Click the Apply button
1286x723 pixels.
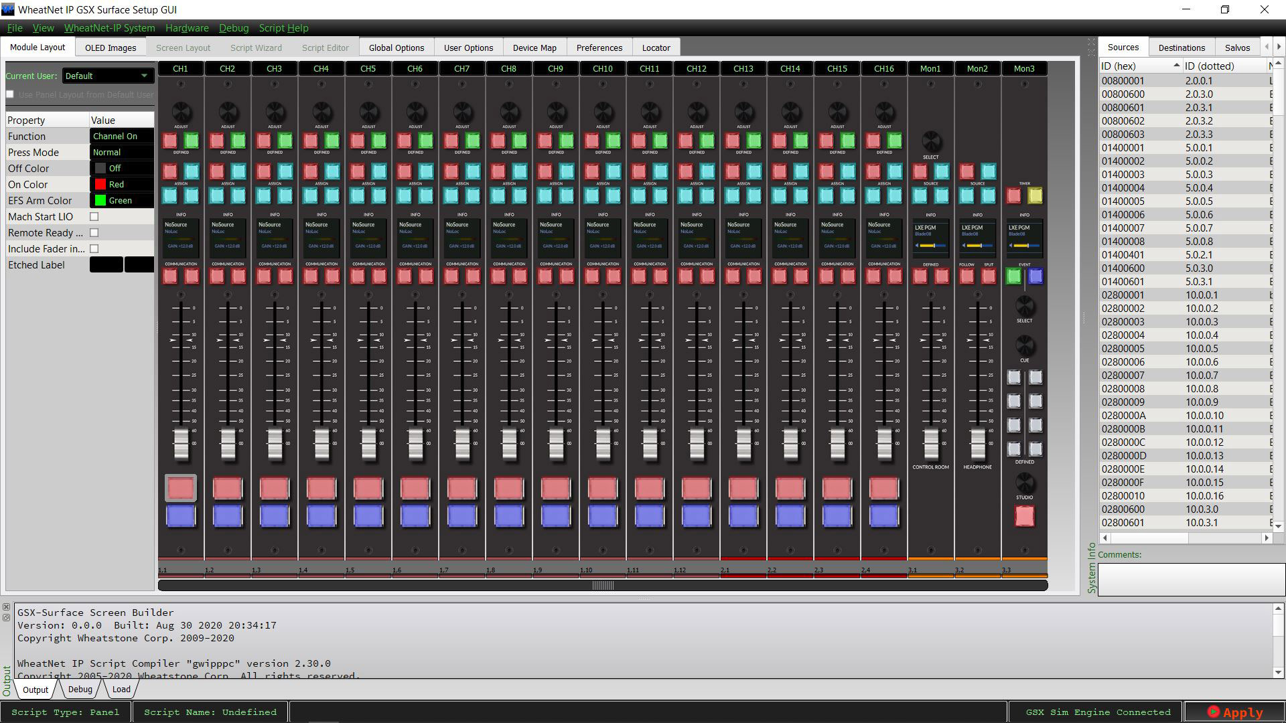coord(1234,712)
